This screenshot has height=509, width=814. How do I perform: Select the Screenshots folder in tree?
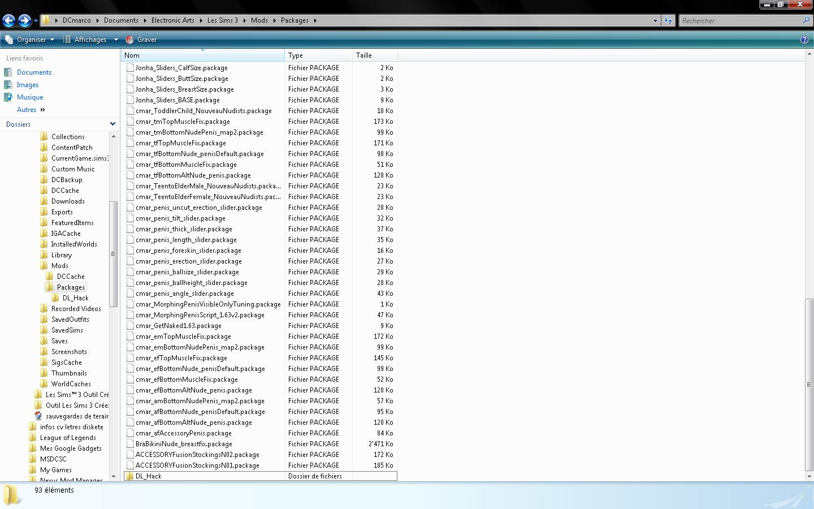coord(69,352)
